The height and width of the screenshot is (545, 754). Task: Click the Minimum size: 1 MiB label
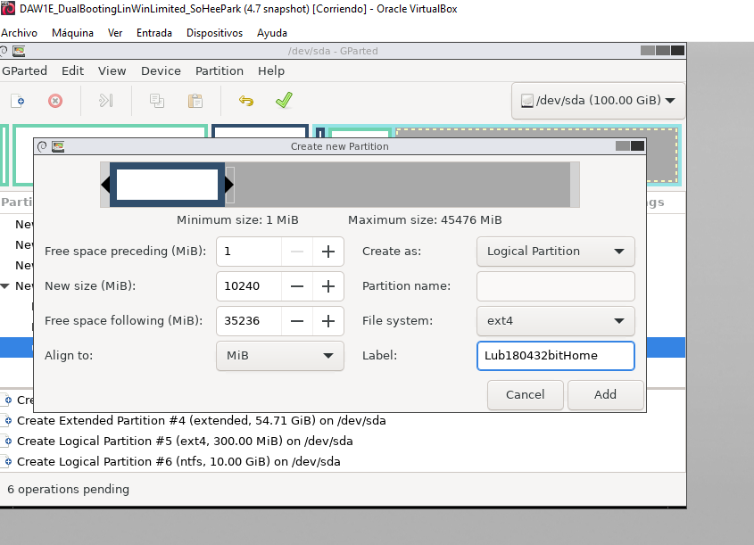coord(237,220)
